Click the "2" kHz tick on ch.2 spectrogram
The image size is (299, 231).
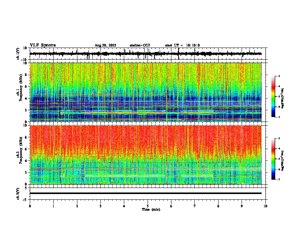tap(26, 172)
